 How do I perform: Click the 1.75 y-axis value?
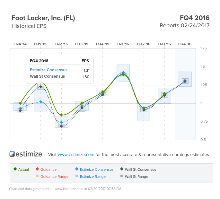click(x=203, y=48)
